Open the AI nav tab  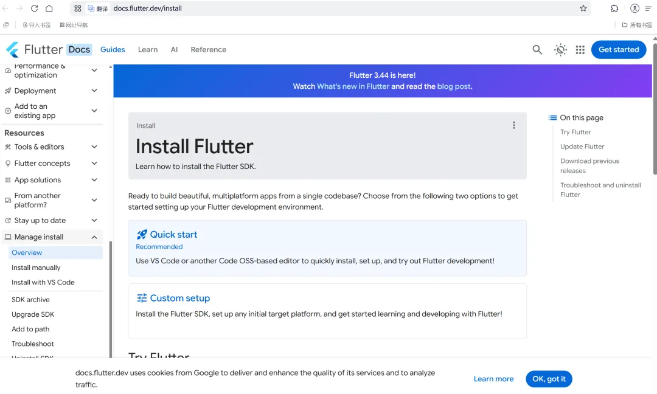(x=175, y=49)
